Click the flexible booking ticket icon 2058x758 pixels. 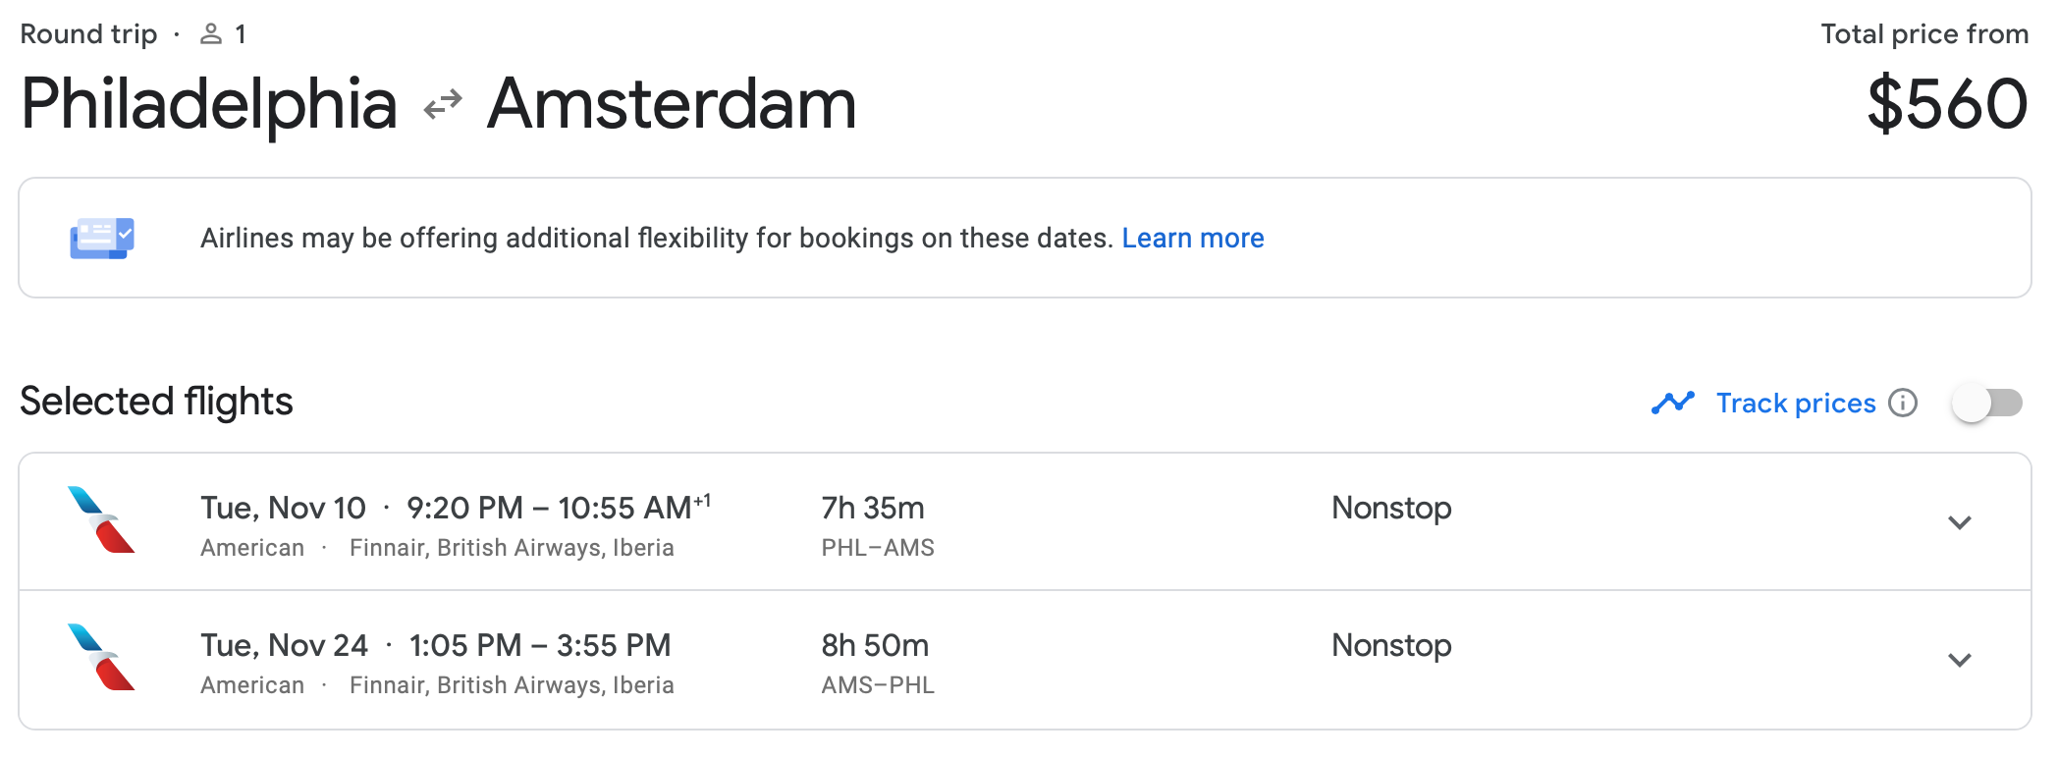101,237
